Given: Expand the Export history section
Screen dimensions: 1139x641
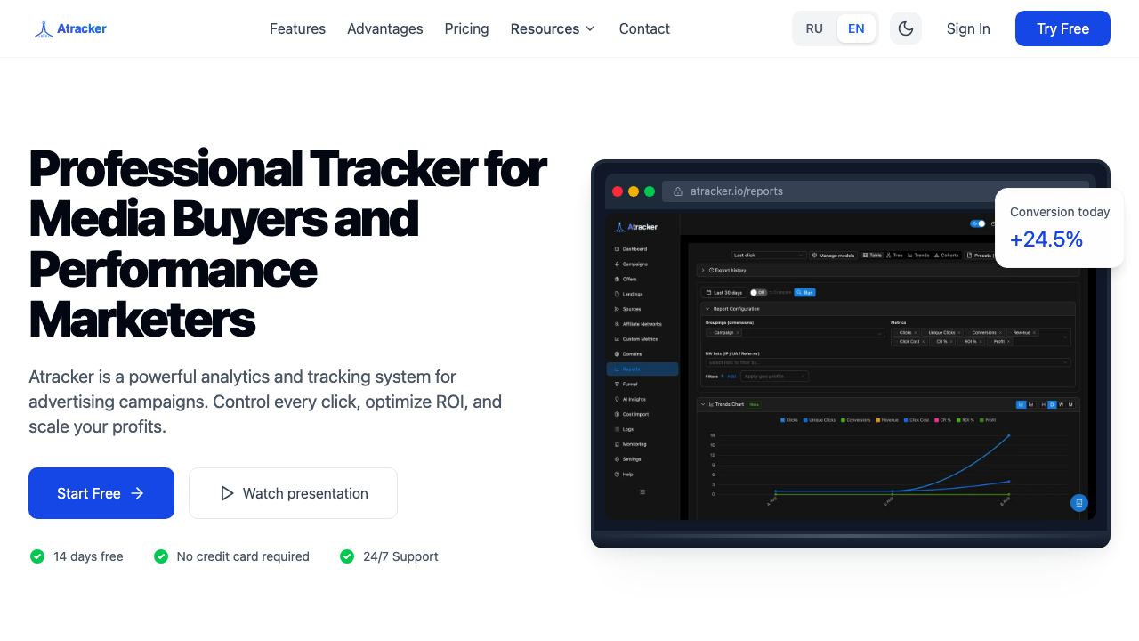Looking at the screenshot, I should 888,270.
